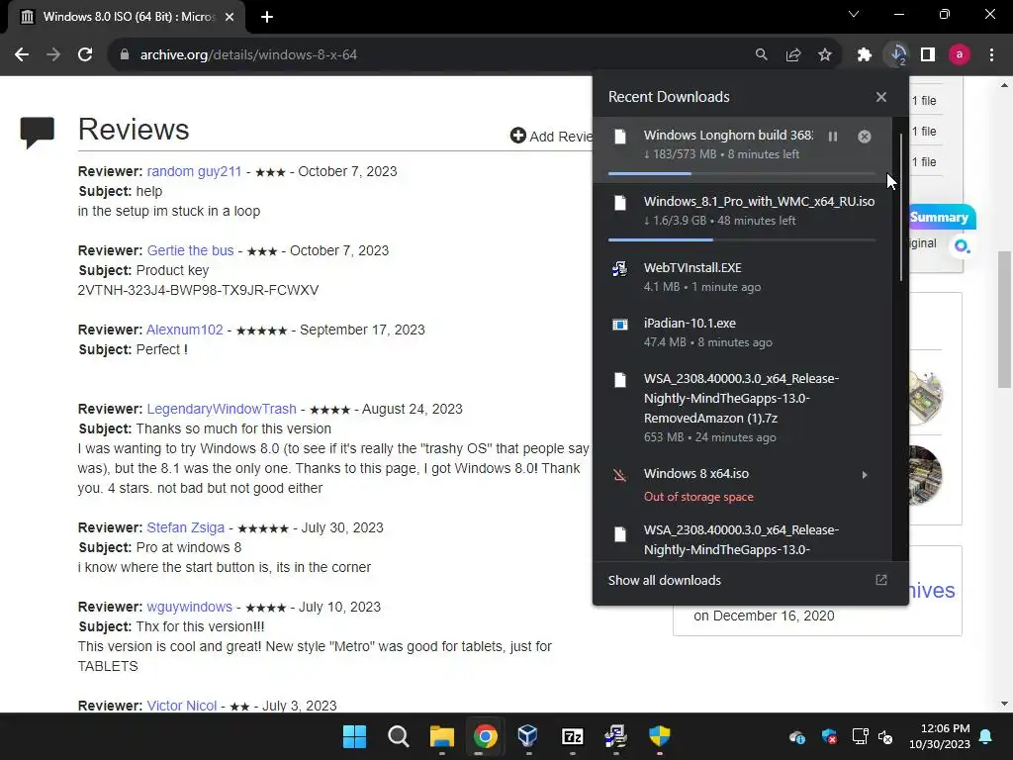Image resolution: width=1013 pixels, height=760 pixels.
Task: Click Windows 8.1 Pro download progress bar
Action: [742, 239]
